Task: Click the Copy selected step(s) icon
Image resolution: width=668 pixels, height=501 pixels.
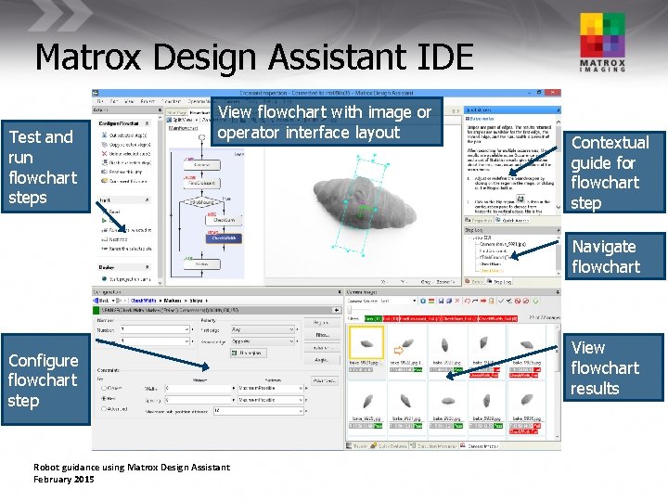Action: [x=104, y=145]
